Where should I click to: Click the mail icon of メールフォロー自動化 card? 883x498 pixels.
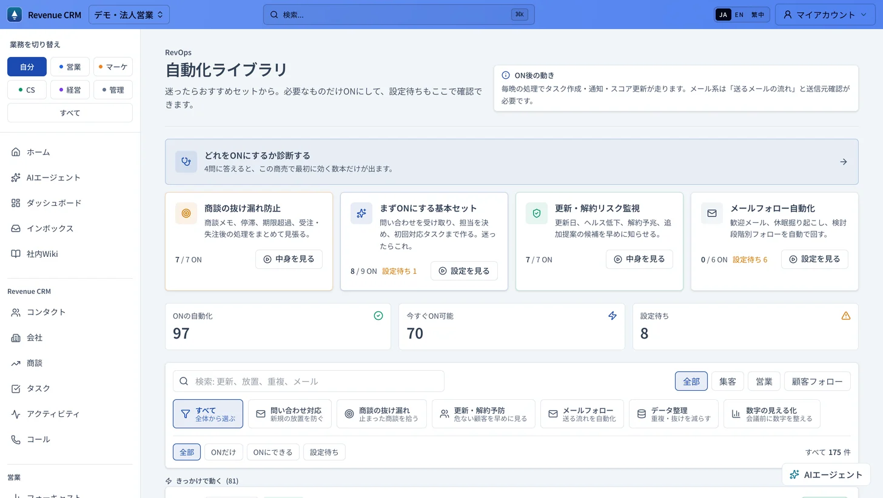pyautogui.click(x=712, y=213)
